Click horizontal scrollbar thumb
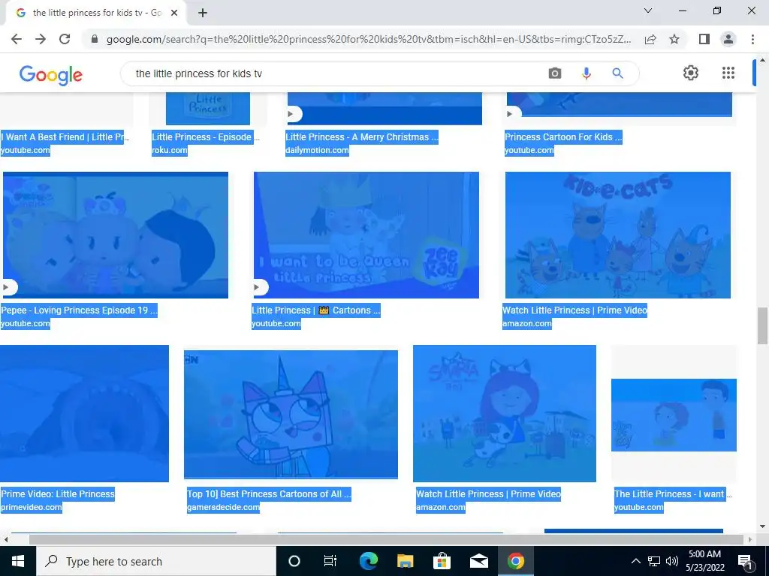Image resolution: width=769 pixels, height=576 pixels. pyautogui.click(x=386, y=540)
